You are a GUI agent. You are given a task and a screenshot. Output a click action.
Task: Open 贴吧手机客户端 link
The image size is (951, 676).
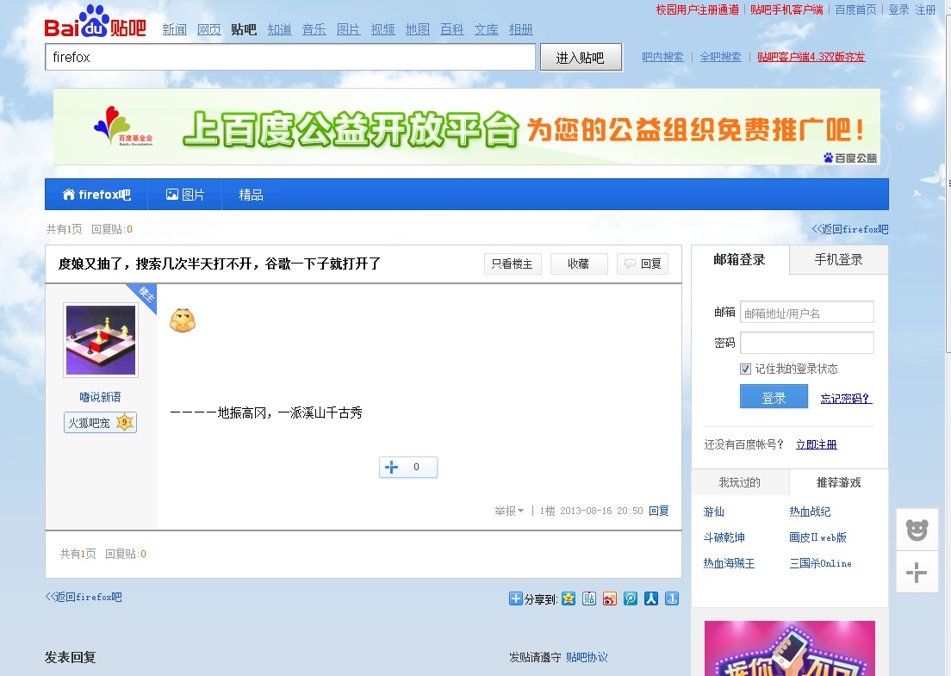coord(786,9)
